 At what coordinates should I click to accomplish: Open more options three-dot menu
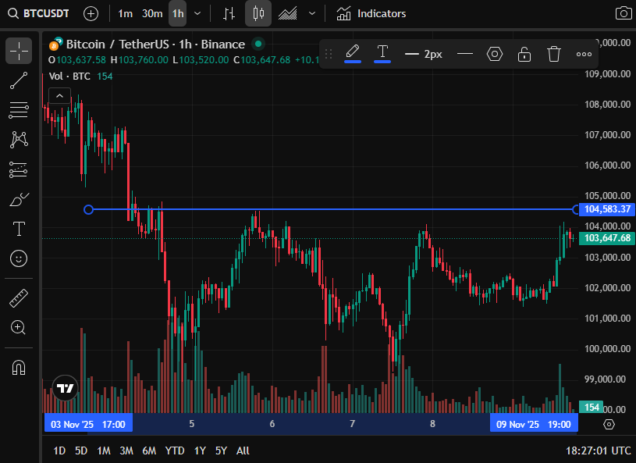[584, 54]
